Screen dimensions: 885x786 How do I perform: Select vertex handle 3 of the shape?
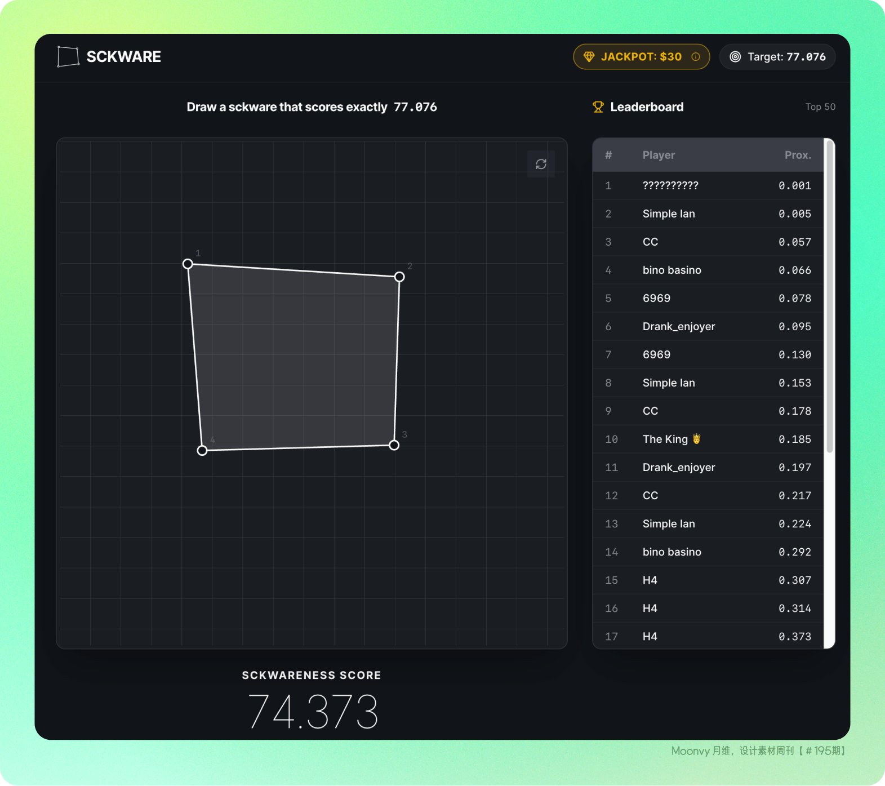[394, 445]
